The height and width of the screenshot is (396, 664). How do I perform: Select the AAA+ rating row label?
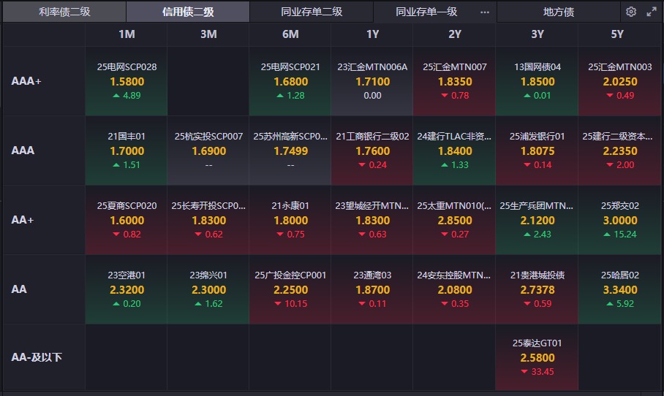point(26,81)
